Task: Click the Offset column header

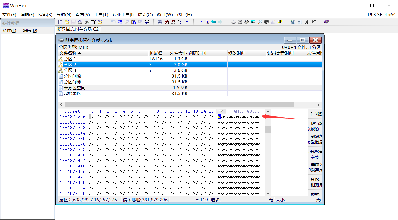Action: point(72,111)
